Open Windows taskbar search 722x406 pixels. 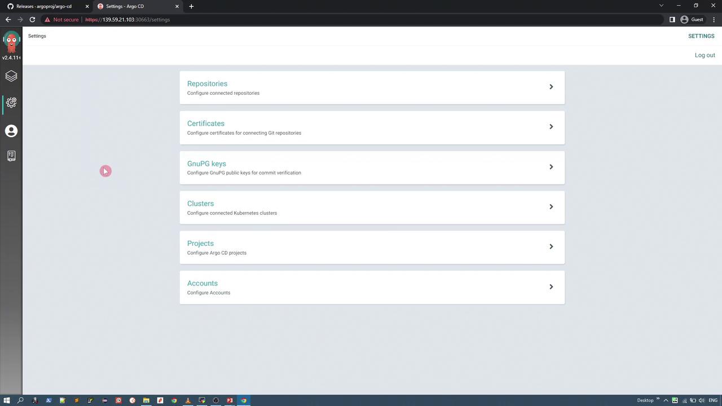coord(20,400)
